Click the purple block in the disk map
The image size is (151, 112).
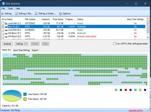coord(14,55)
